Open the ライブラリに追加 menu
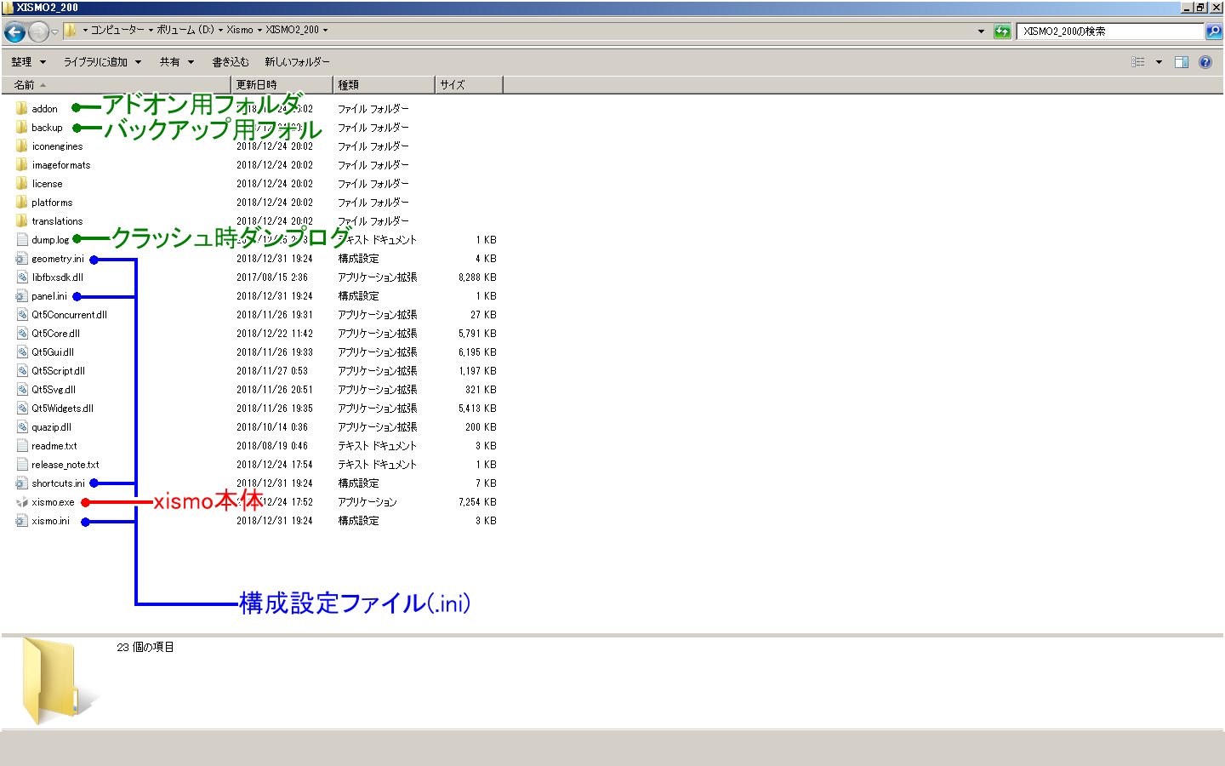Image resolution: width=1225 pixels, height=766 pixels. 102,62
